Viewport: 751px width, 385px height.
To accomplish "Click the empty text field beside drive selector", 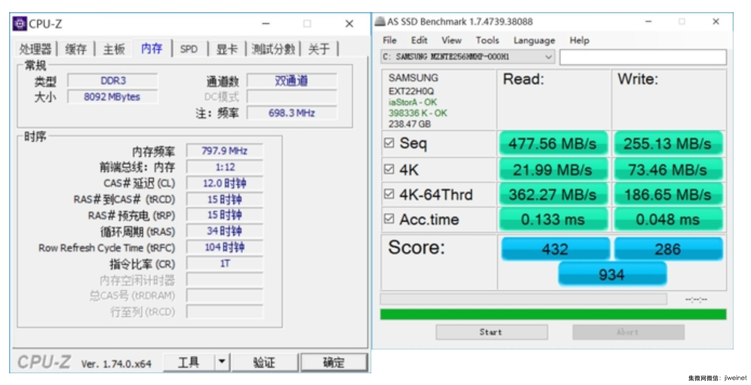I will (x=643, y=57).
